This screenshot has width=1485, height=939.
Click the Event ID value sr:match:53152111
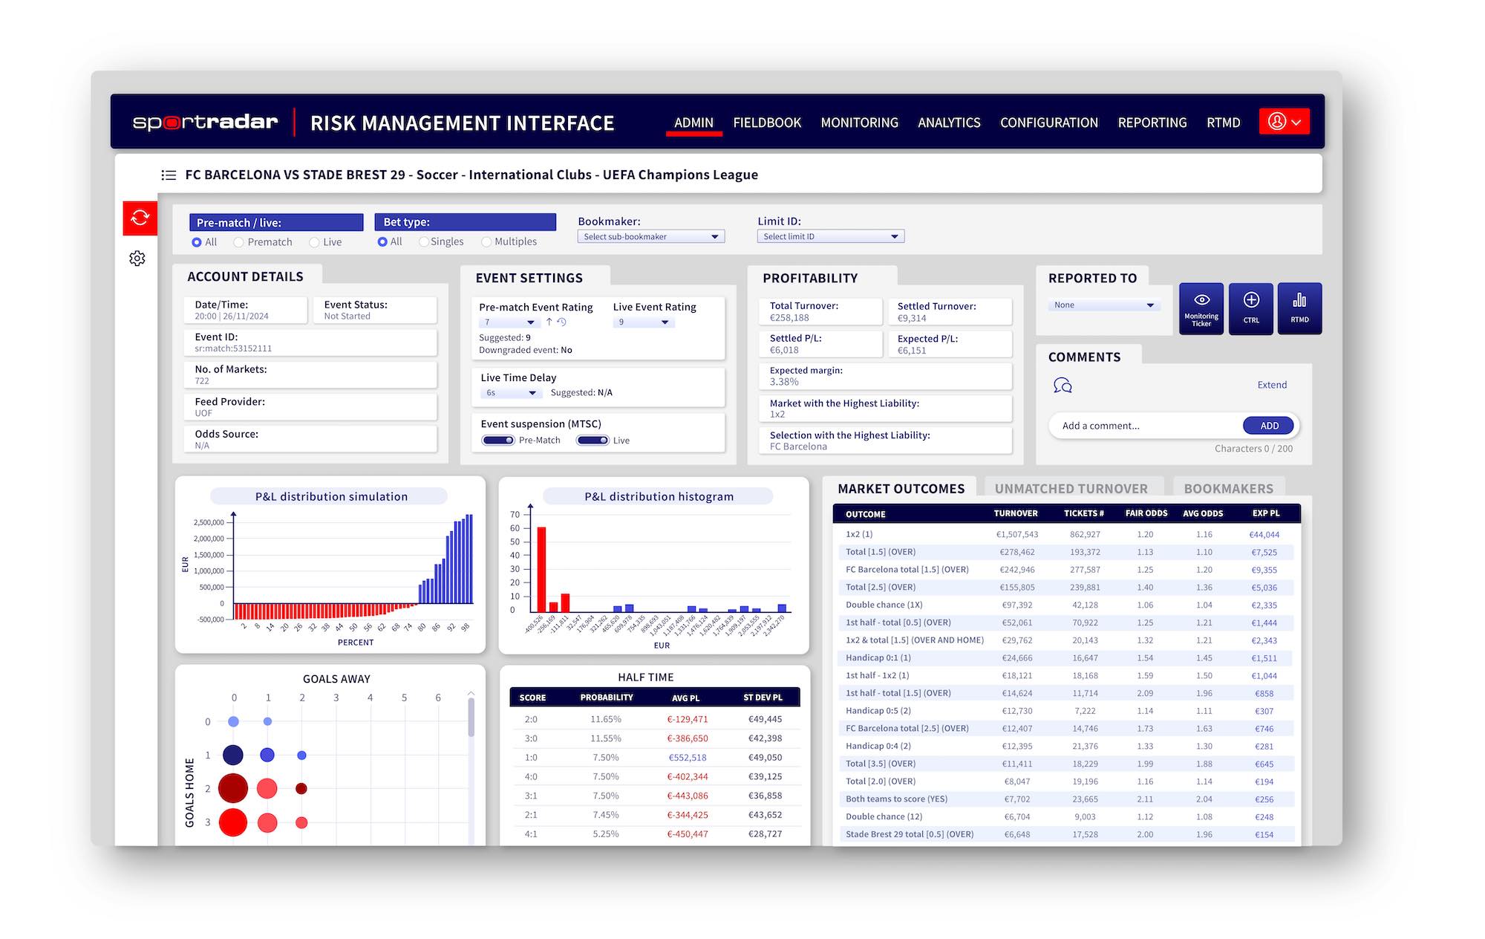pos(233,348)
